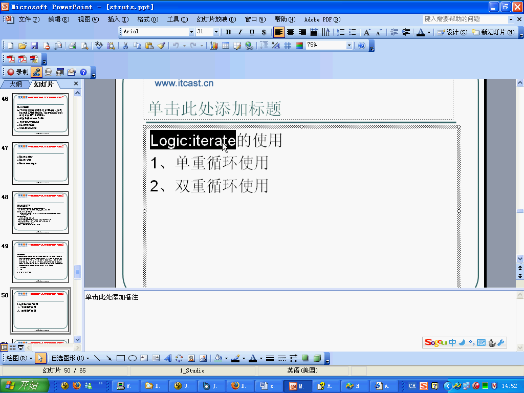Insert a chart from the toolbar
Viewport: 524px width, 393px height.
(x=214, y=46)
